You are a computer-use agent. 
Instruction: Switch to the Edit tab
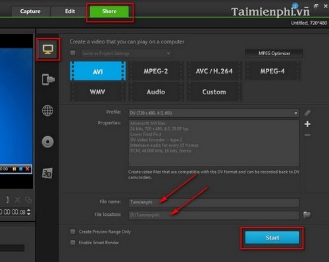point(70,11)
